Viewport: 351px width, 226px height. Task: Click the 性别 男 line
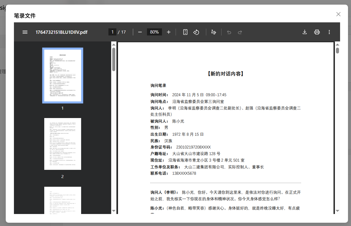[159, 128]
